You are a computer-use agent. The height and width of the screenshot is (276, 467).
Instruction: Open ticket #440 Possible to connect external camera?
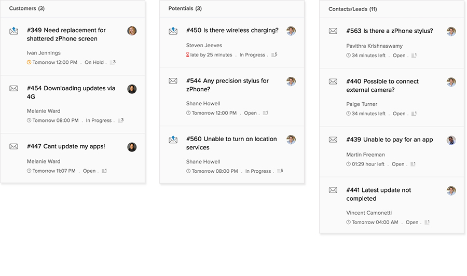(x=382, y=86)
